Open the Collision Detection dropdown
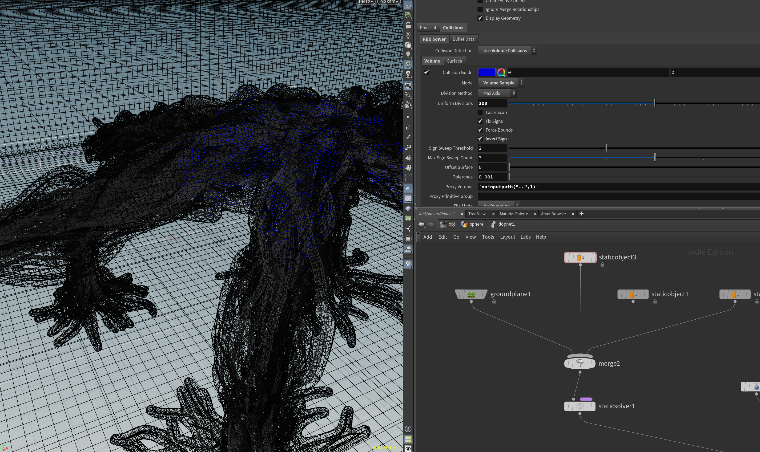 pyautogui.click(x=507, y=51)
